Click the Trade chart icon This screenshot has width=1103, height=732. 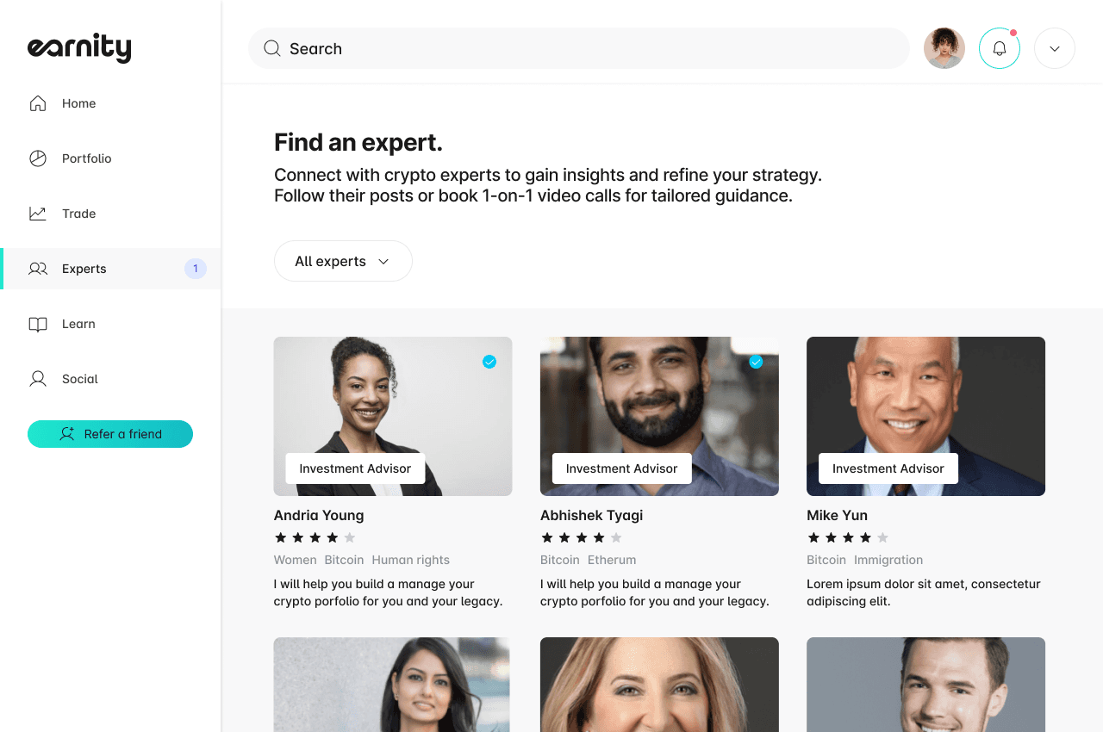[38, 214]
